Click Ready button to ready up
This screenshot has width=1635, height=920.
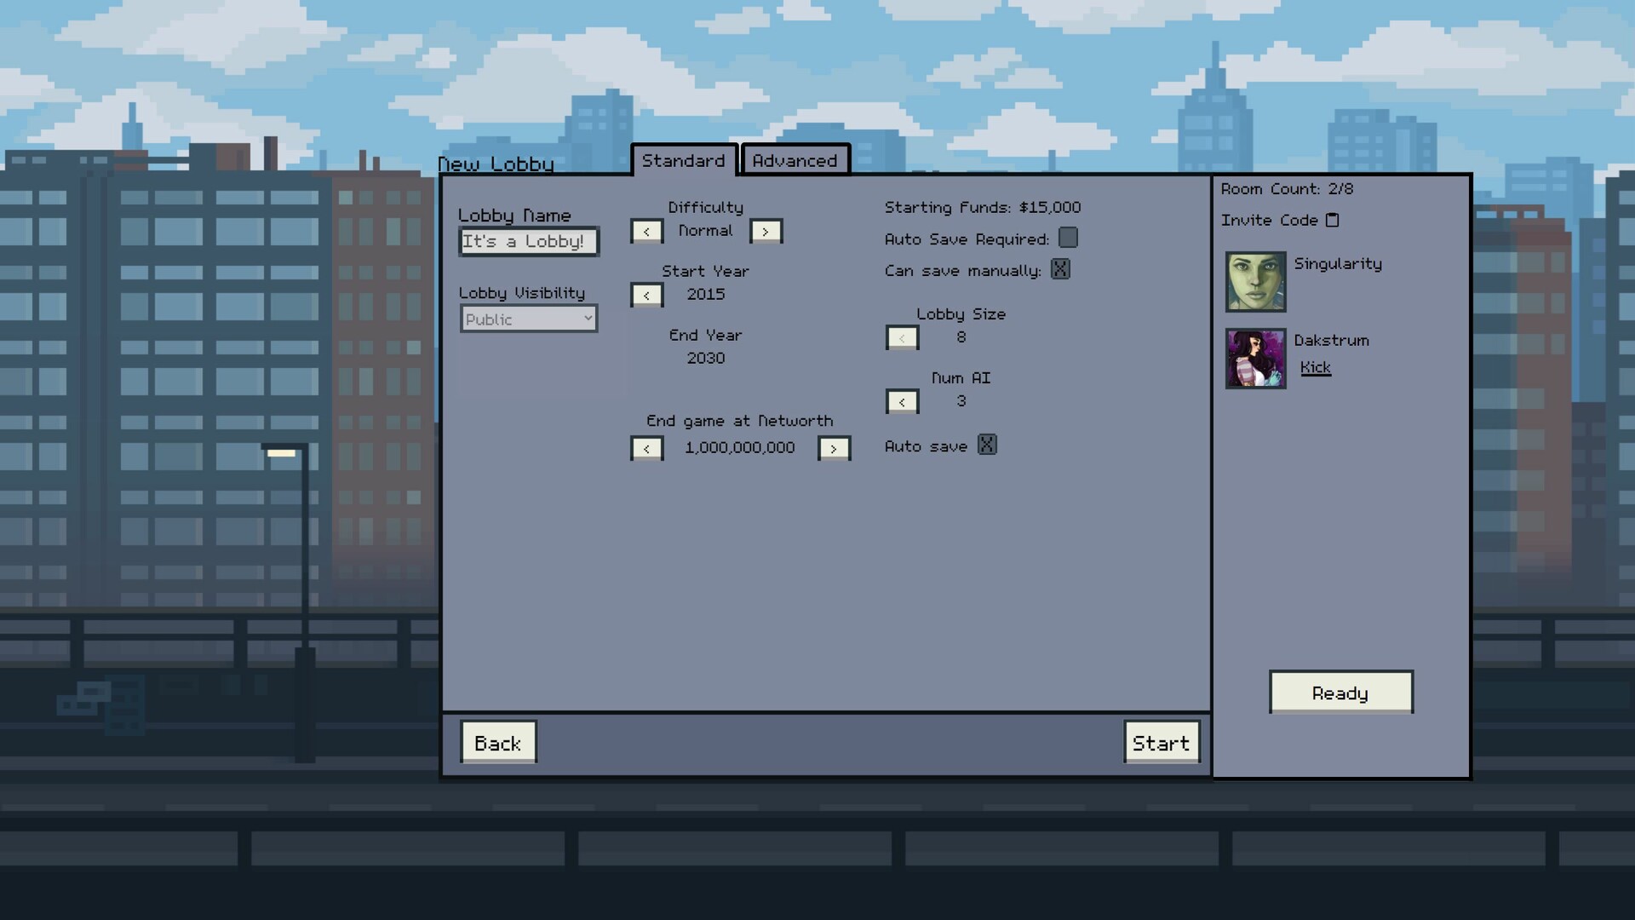click(x=1341, y=693)
